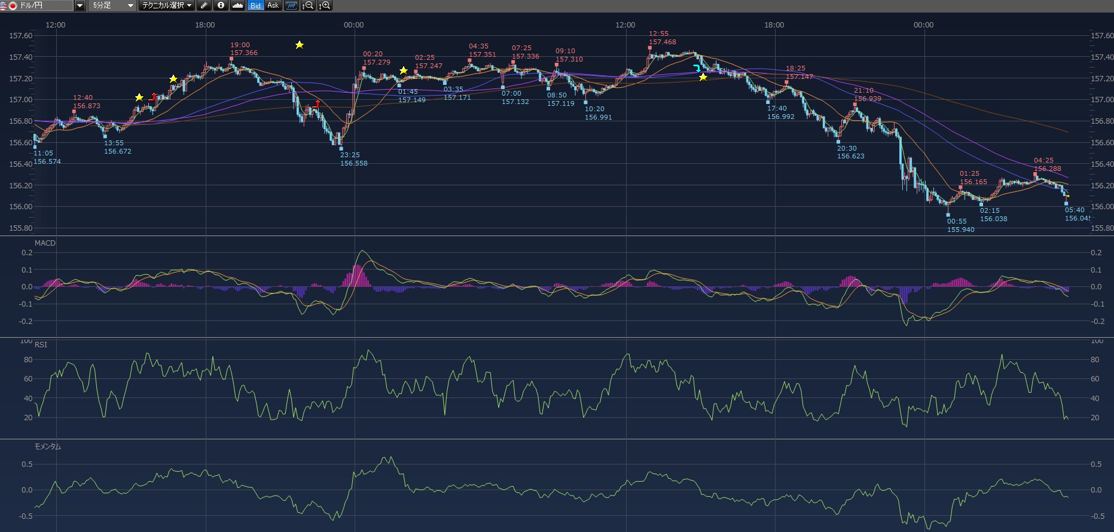1114x532 pixels.
Task: Open the テクニカル選択 indicator menu
Action: [x=167, y=5]
